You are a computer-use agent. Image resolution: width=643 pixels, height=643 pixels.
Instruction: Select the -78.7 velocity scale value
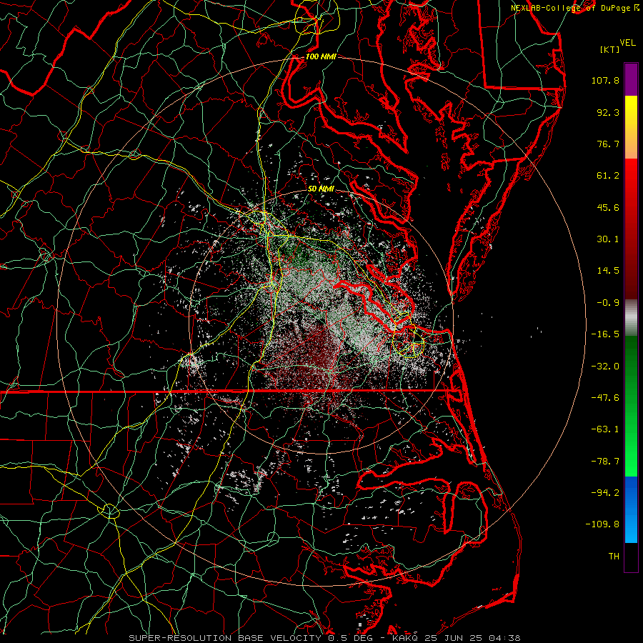tap(605, 462)
